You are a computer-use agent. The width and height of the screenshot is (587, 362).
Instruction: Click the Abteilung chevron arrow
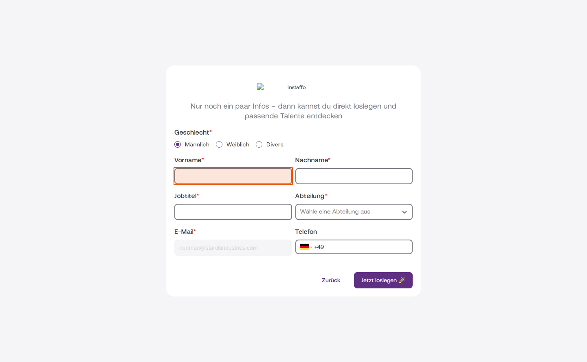(x=405, y=212)
